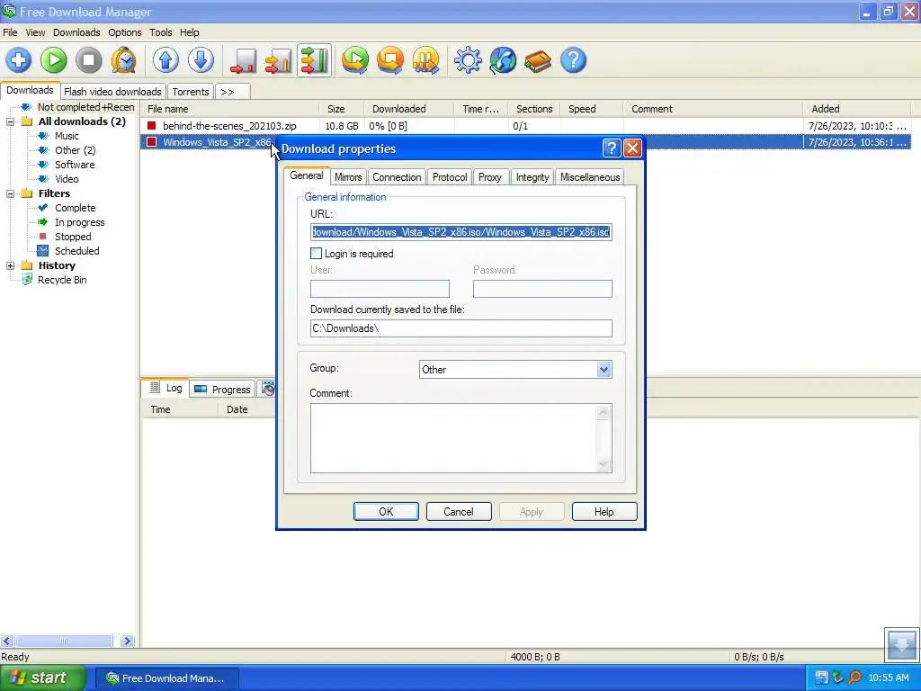
Task: Open the Tools menu
Action: click(160, 32)
